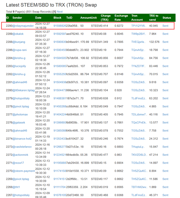The width and height of the screenshot is (180, 198).
Task: Open block 91504938 link
Action: click(60, 82)
